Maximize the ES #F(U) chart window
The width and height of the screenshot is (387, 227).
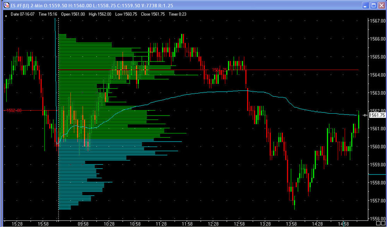click(x=374, y=5)
